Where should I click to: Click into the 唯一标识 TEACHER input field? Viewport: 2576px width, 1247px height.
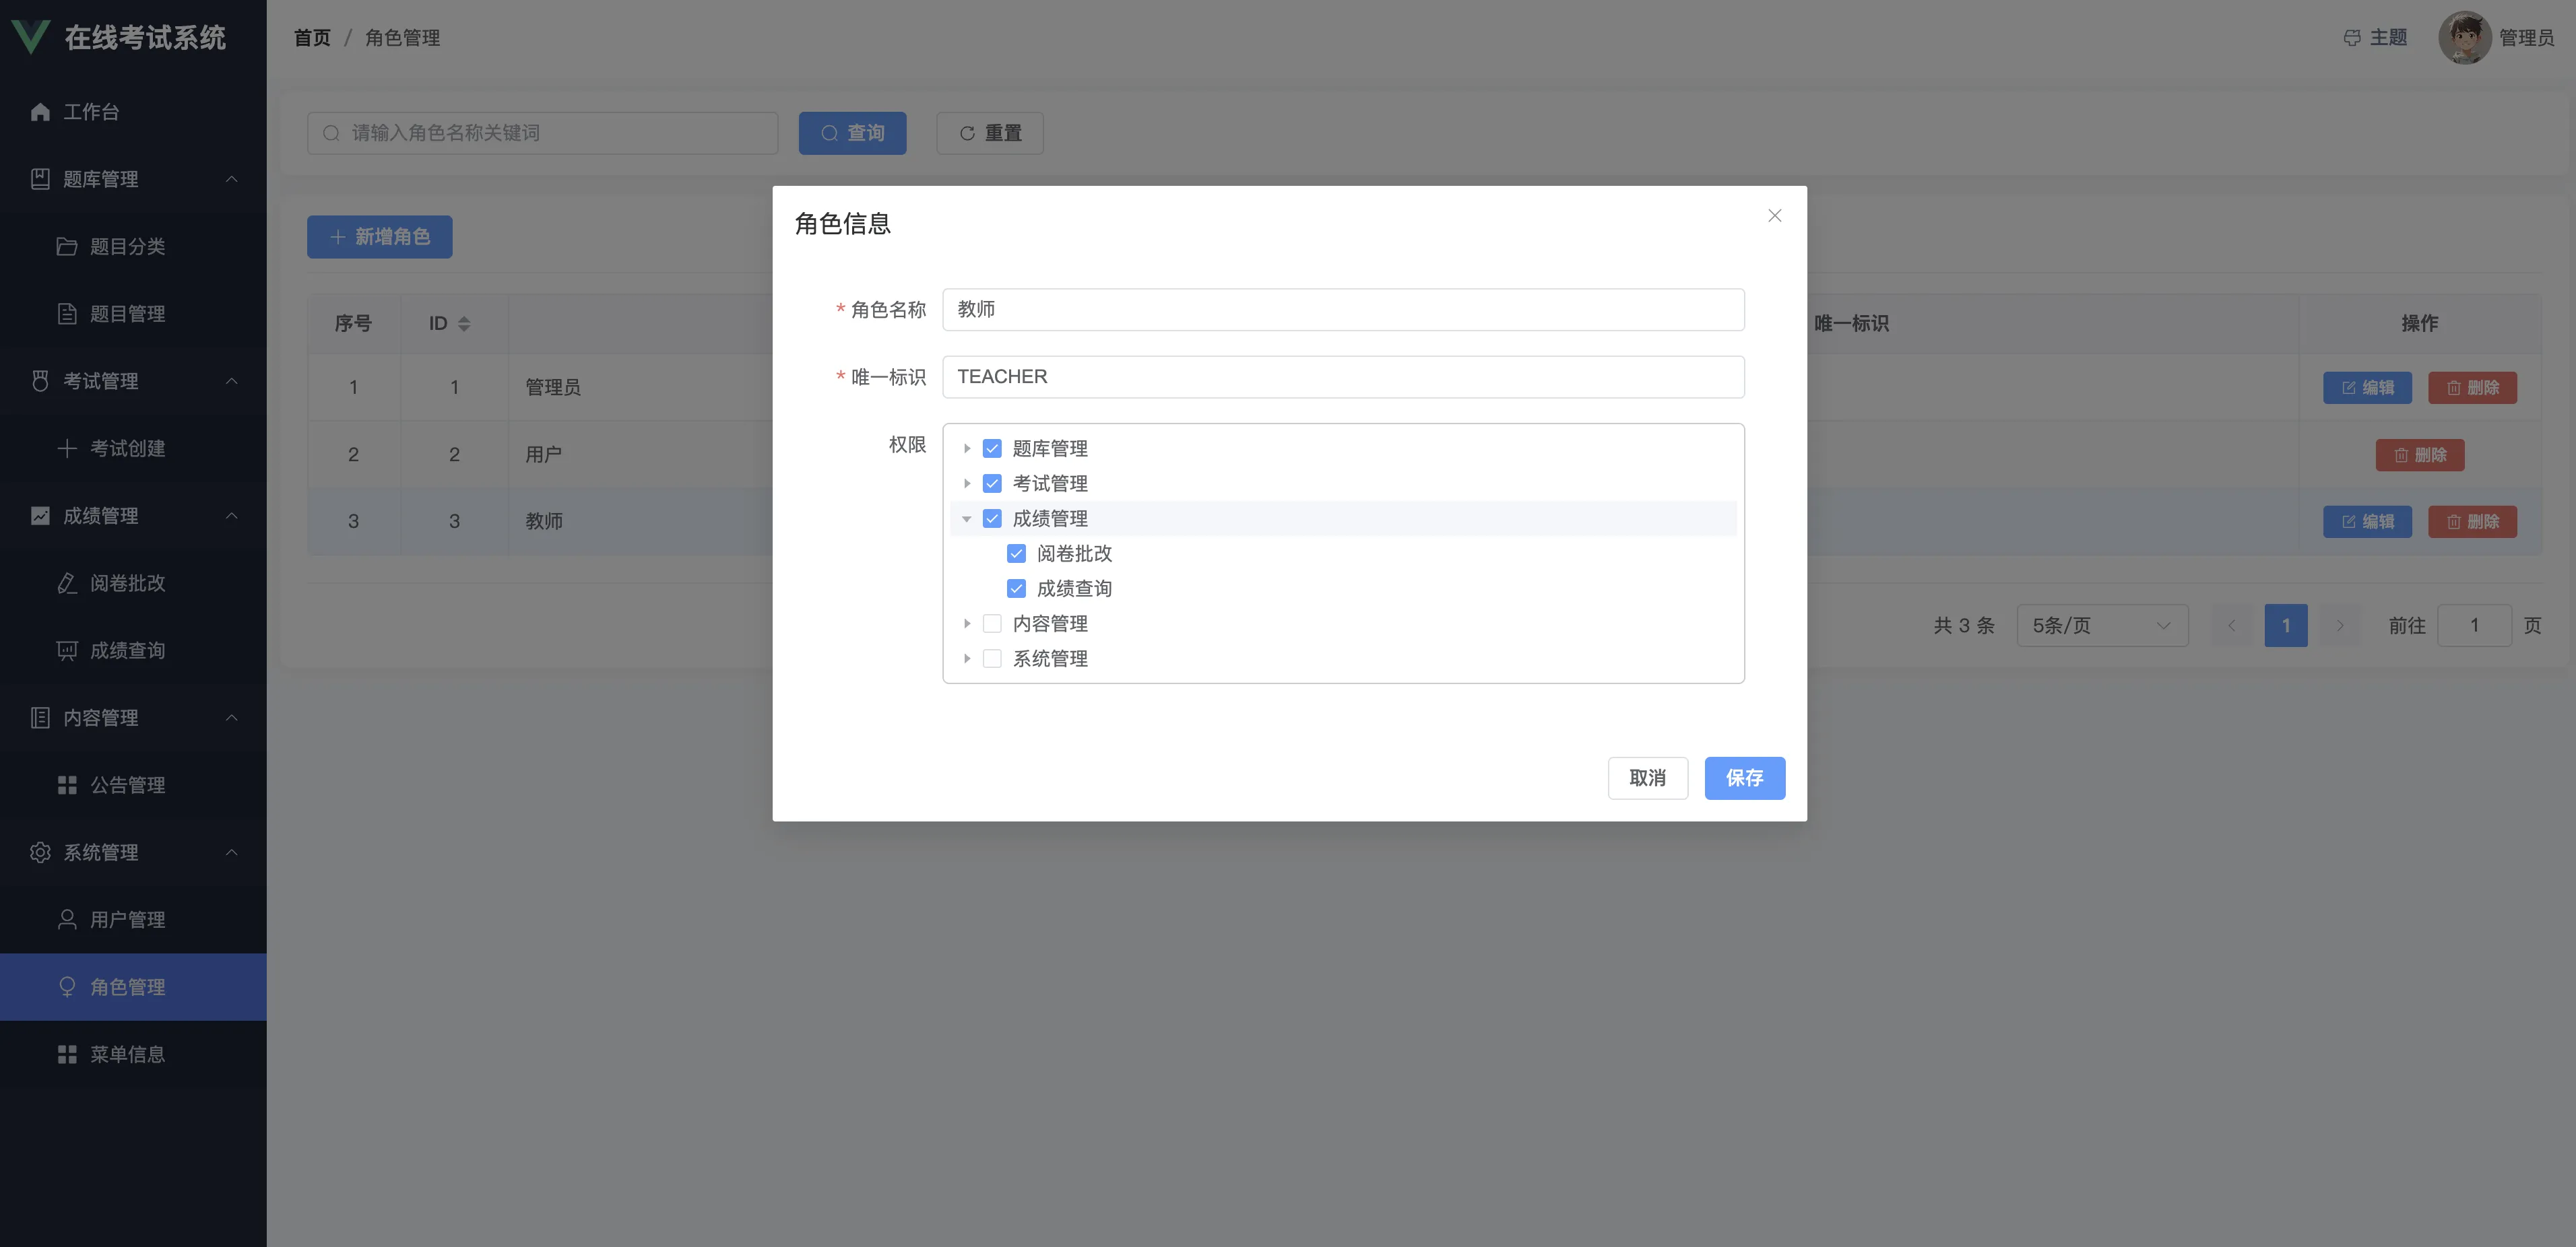click(x=1342, y=376)
